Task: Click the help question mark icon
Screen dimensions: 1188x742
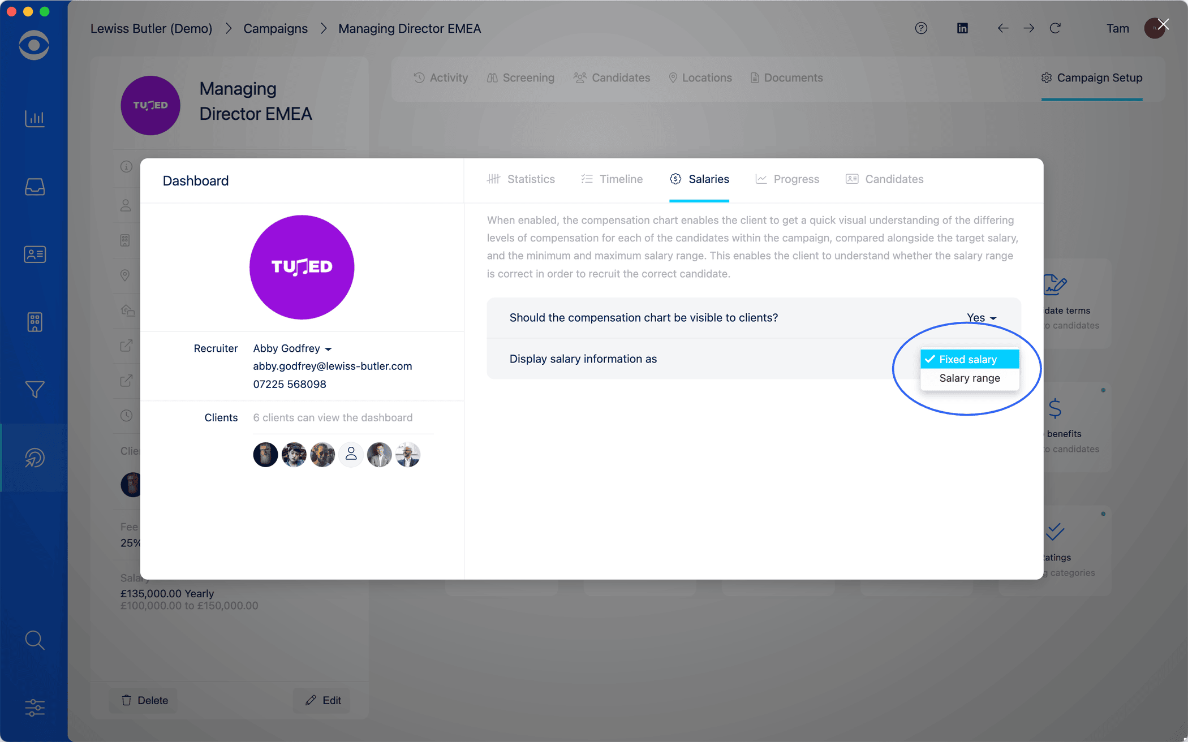Action: 921,28
